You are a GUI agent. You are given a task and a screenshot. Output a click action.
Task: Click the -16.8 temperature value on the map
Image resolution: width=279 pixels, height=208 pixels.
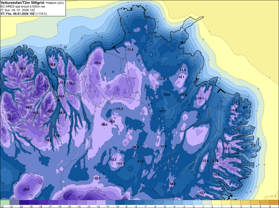pyautogui.click(x=22, y=68)
